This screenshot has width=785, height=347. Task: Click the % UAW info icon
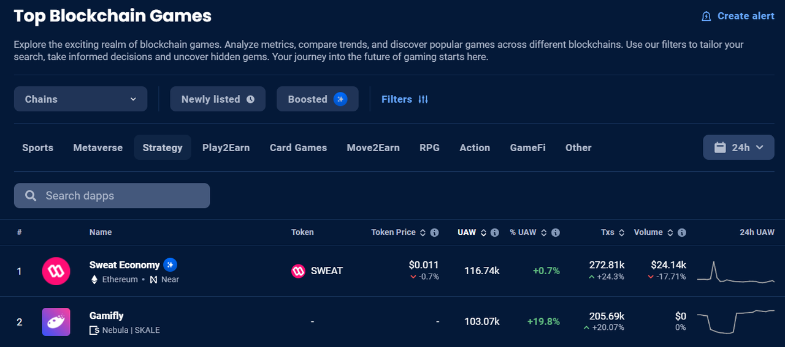[x=555, y=233]
